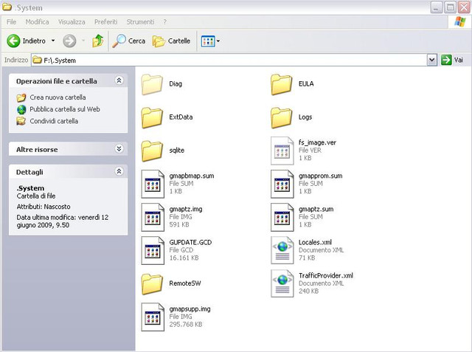
Task: Click the gmapprom.sum file name
Action: (x=321, y=176)
